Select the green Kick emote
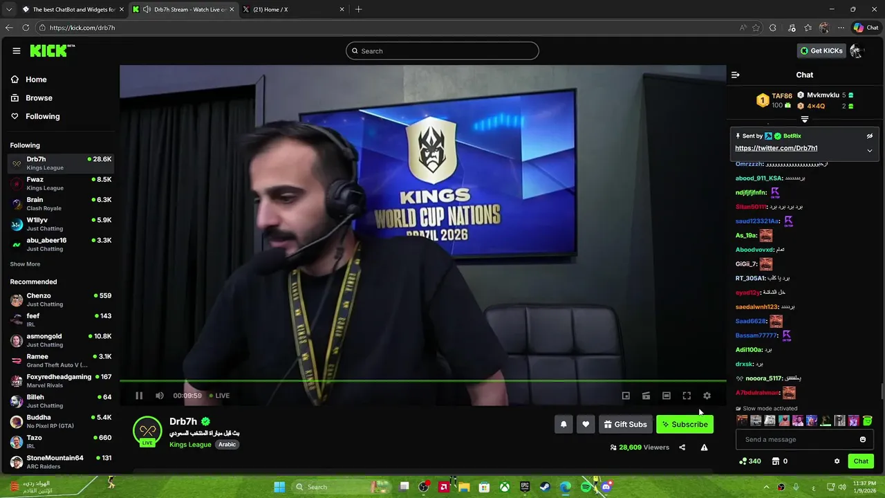 click(867, 421)
